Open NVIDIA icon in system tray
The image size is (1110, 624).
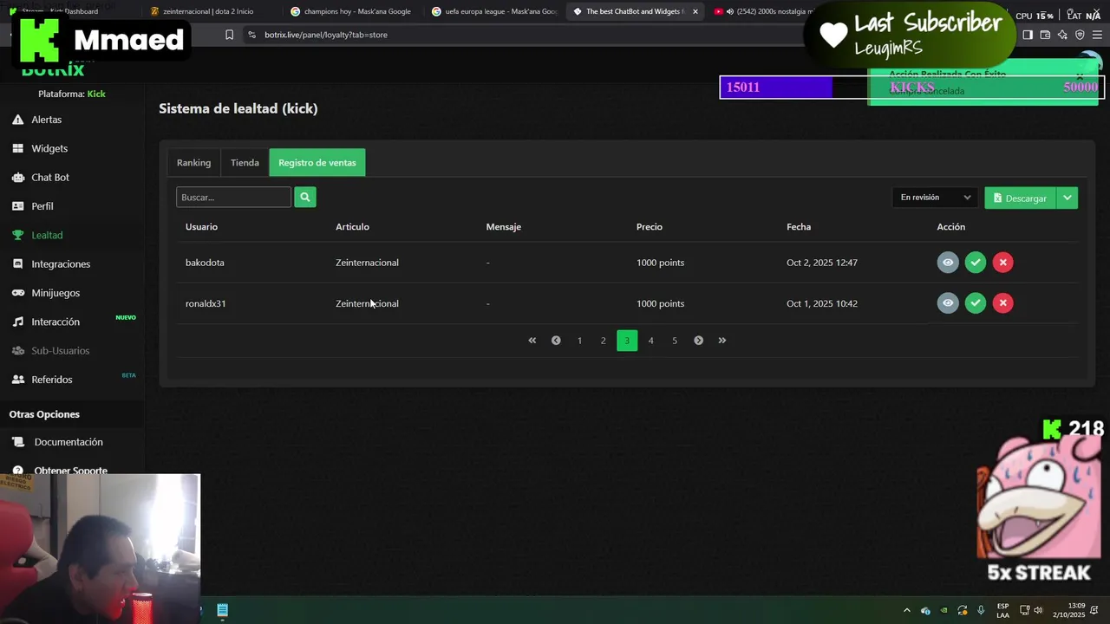pos(944,610)
